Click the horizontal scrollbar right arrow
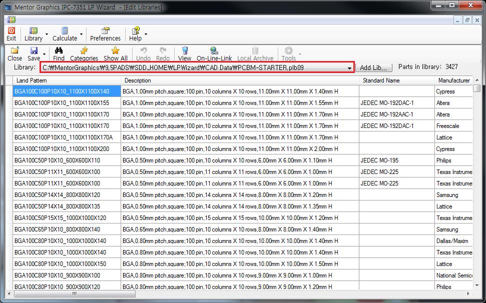Viewport: 486px width, 303px height. (x=468, y=293)
